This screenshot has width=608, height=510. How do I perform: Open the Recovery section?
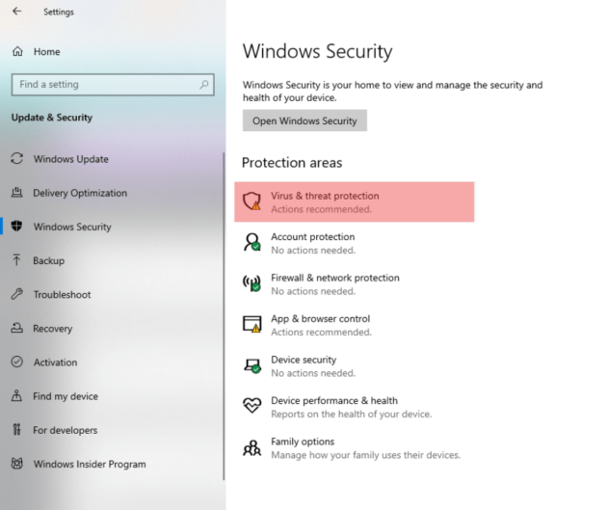(52, 329)
